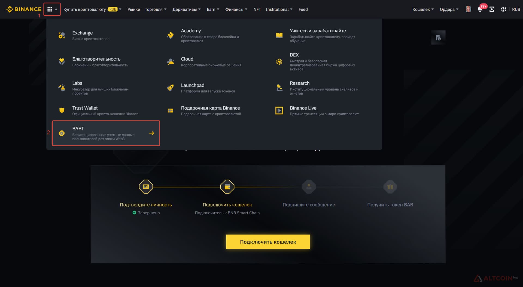Open the Рынки page

pyautogui.click(x=134, y=9)
